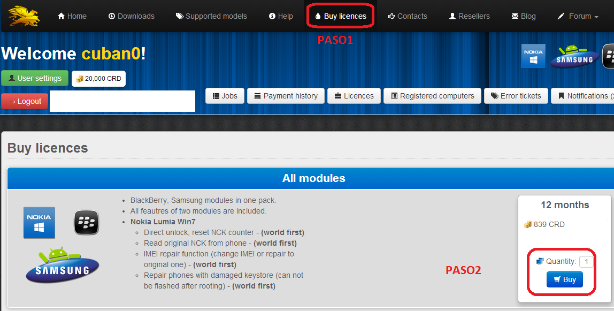Click the large Samsung Android logo
Image resolution: width=614 pixels, height=311 pixels.
click(63, 264)
